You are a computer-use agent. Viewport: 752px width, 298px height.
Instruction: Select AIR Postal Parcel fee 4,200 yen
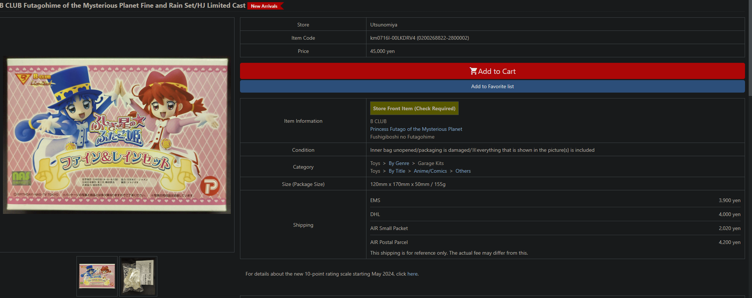coord(730,242)
